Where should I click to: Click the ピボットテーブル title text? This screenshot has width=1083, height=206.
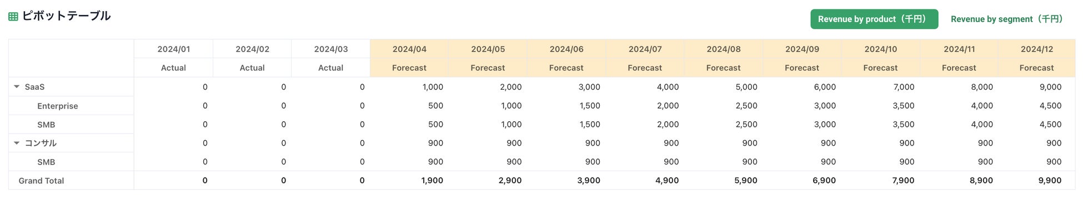pyautogui.click(x=66, y=16)
